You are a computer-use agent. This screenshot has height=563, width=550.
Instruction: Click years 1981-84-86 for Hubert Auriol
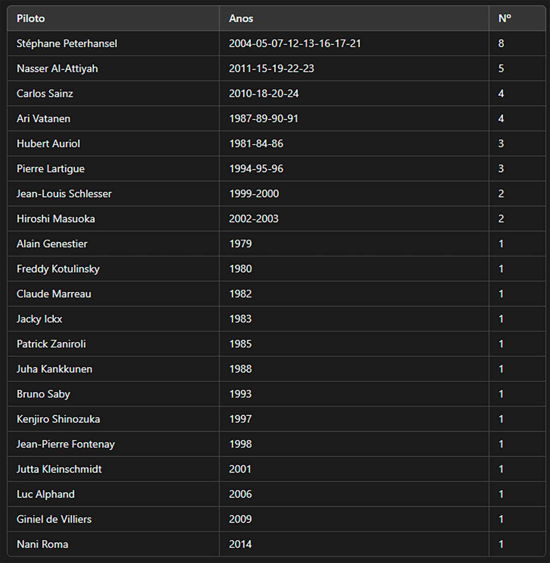tap(256, 144)
